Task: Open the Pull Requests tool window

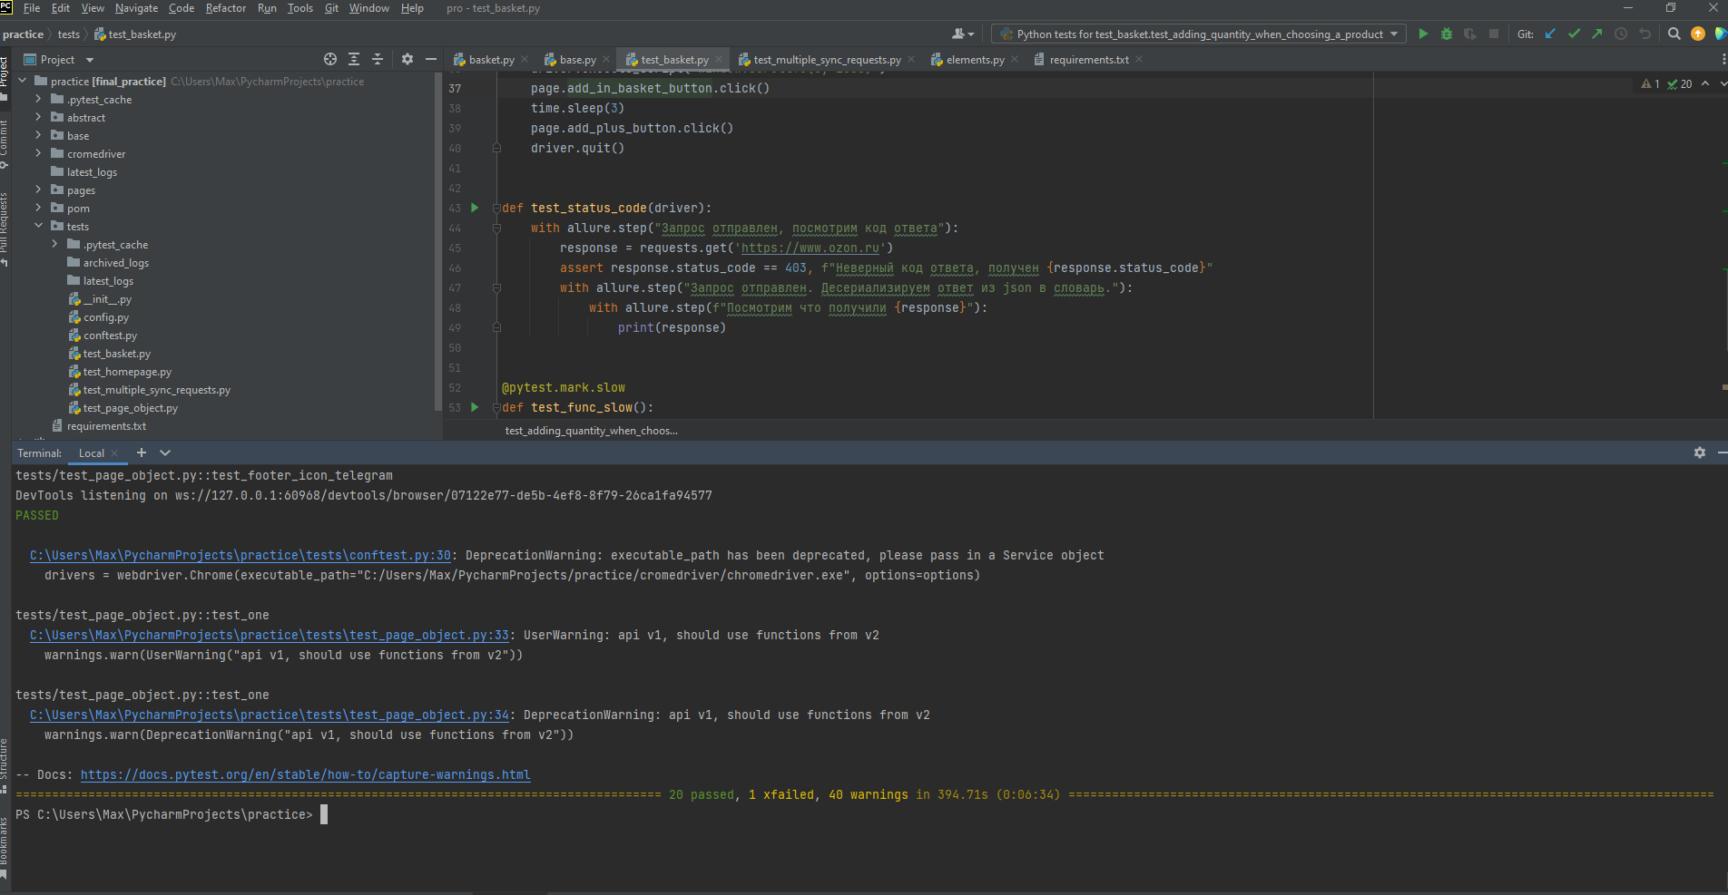Action: click(5, 228)
